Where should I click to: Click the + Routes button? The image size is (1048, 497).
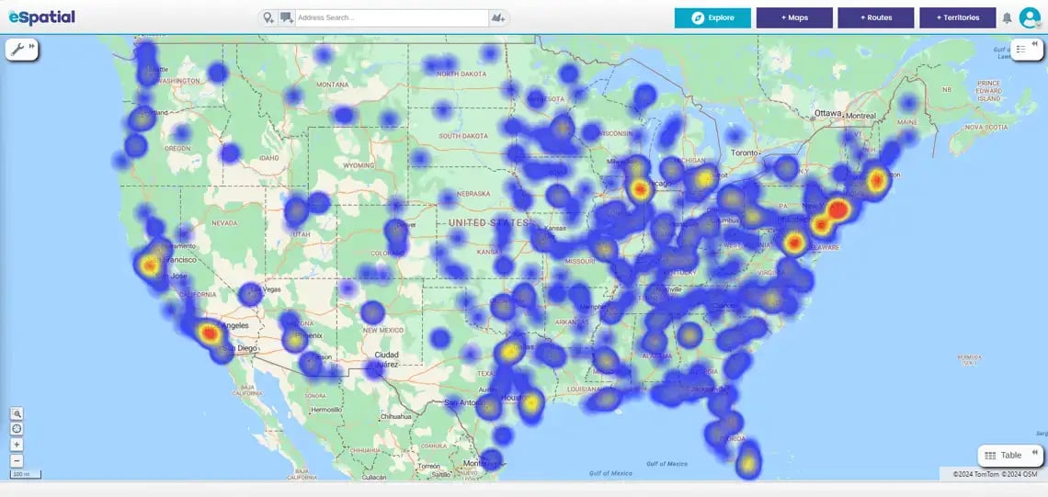[875, 17]
